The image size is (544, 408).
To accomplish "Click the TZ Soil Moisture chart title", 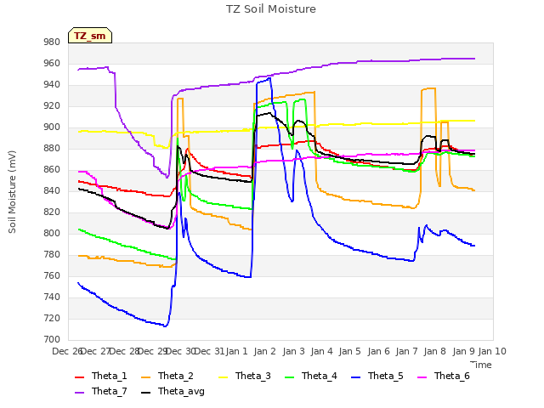I will click(271, 9).
